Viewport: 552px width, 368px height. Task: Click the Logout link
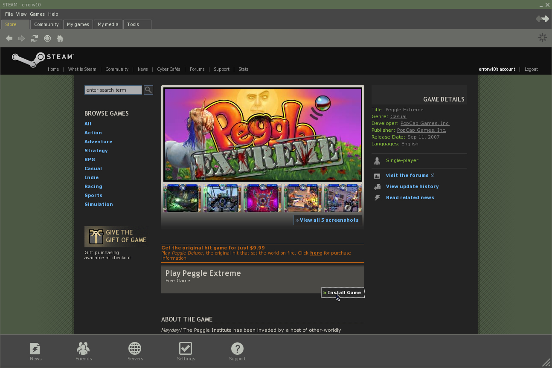531,69
